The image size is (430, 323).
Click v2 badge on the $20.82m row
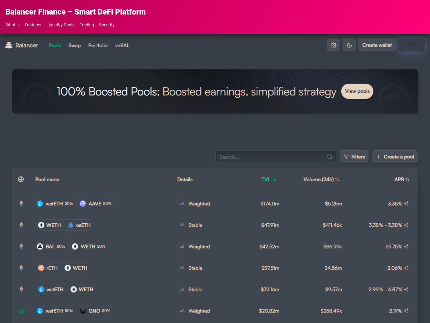point(182,311)
